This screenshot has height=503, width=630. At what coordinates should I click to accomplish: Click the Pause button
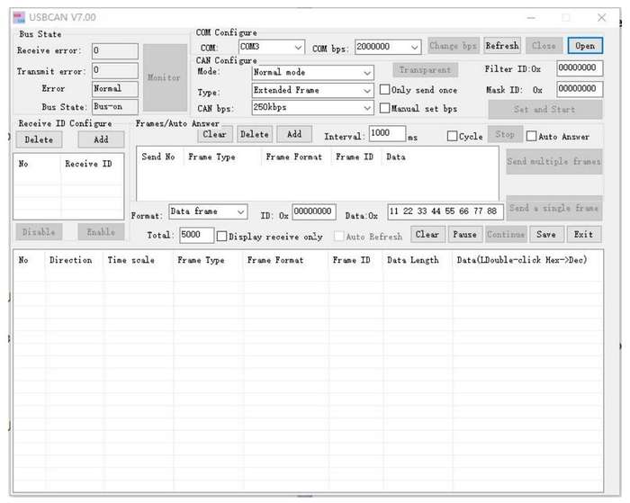click(x=465, y=234)
